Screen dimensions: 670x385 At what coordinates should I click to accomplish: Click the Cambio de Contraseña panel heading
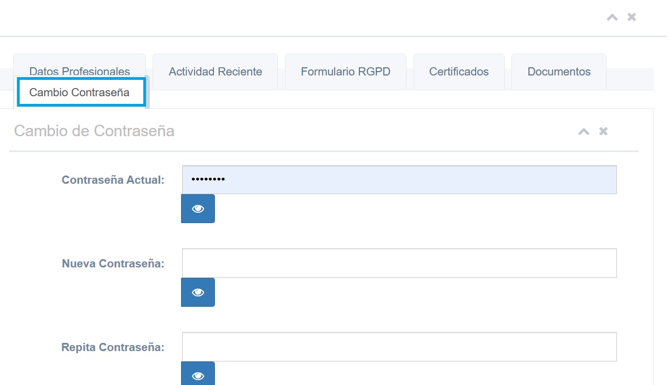coord(94,131)
